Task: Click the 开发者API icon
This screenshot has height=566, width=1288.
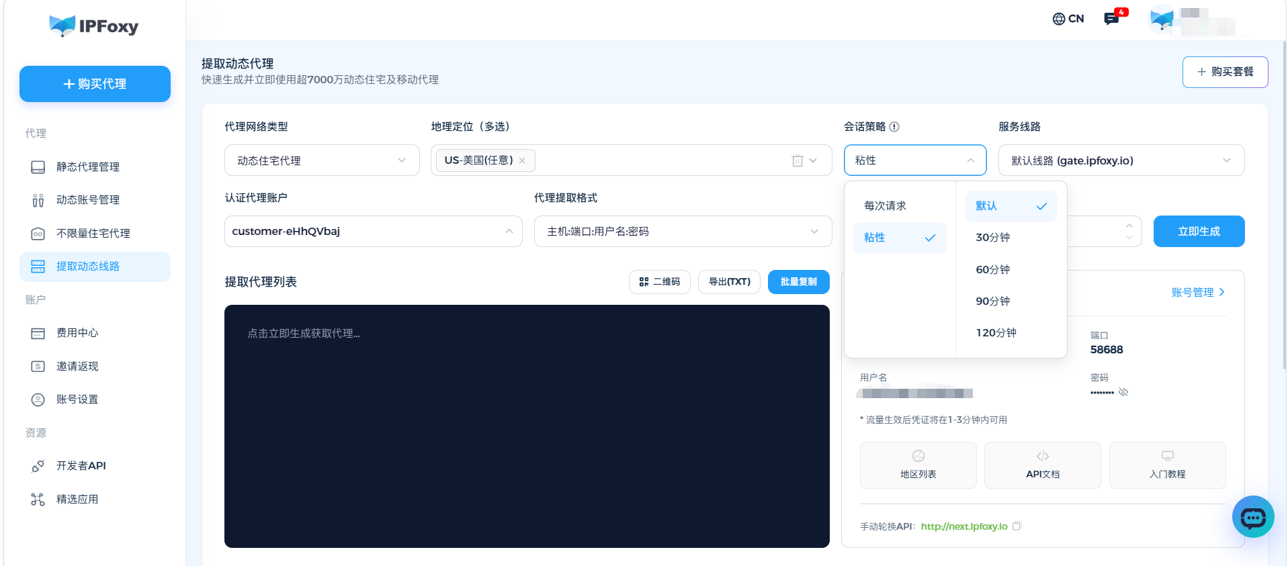Action: (x=38, y=466)
